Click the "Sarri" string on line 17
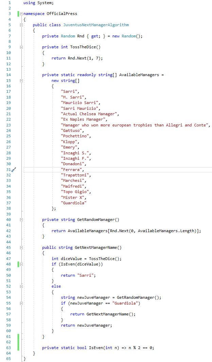 69,92
